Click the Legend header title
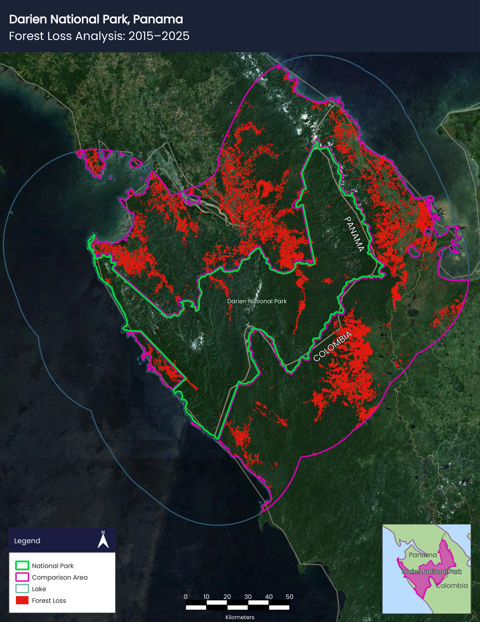This screenshot has height=622, width=480. click(27, 541)
